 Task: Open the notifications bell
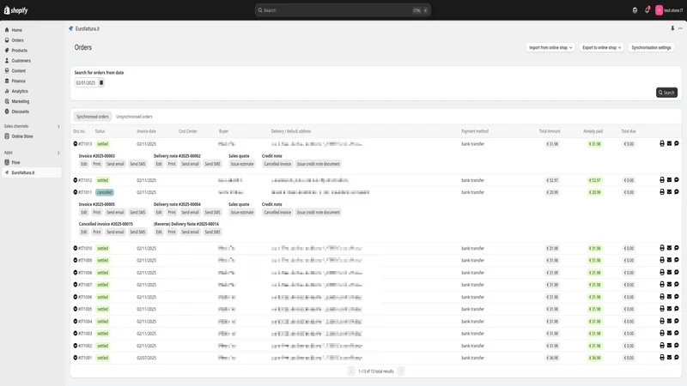[x=647, y=10]
